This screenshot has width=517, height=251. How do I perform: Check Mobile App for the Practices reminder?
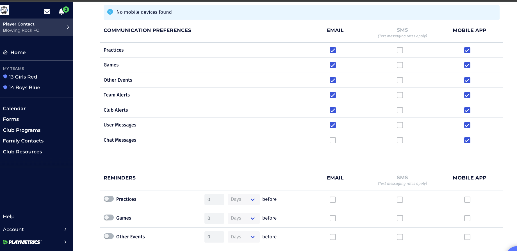point(467,200)
